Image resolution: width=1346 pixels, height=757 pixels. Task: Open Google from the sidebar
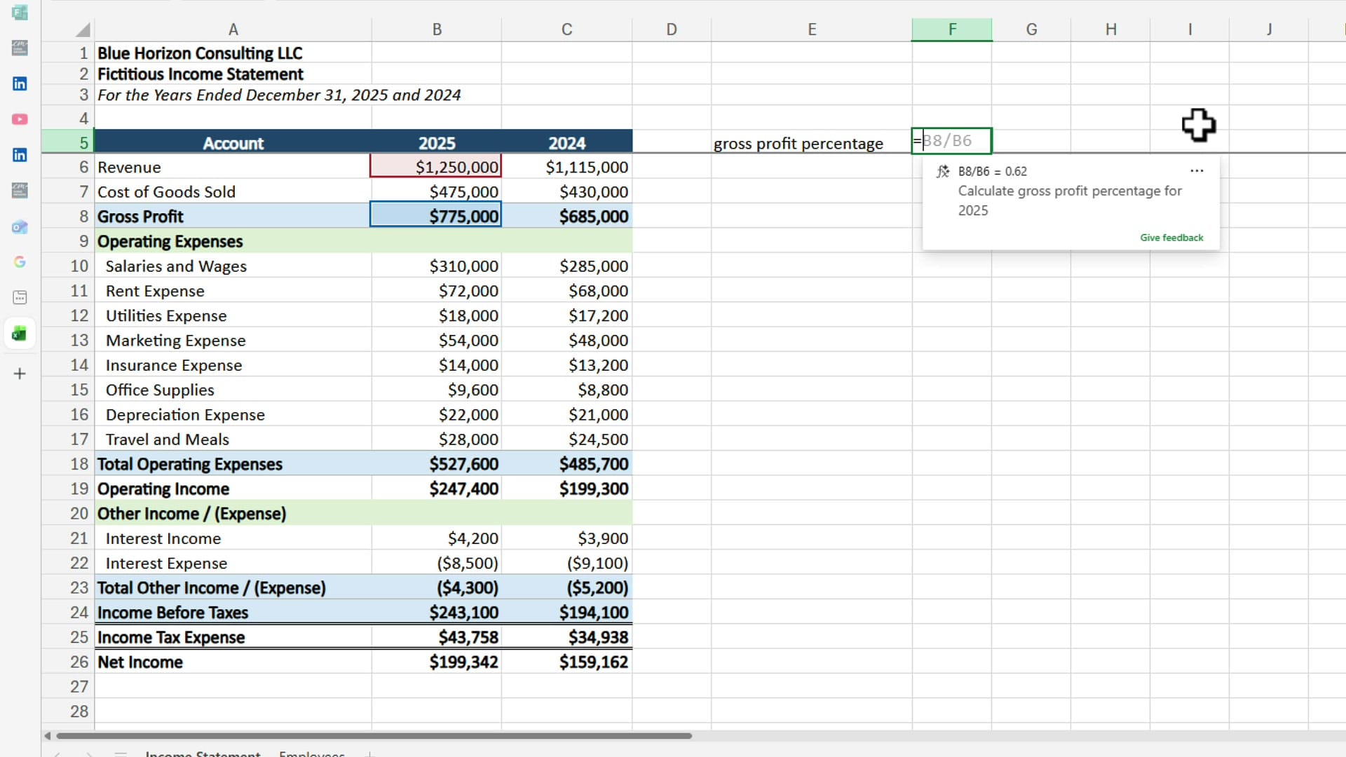[x=19, y=261]
